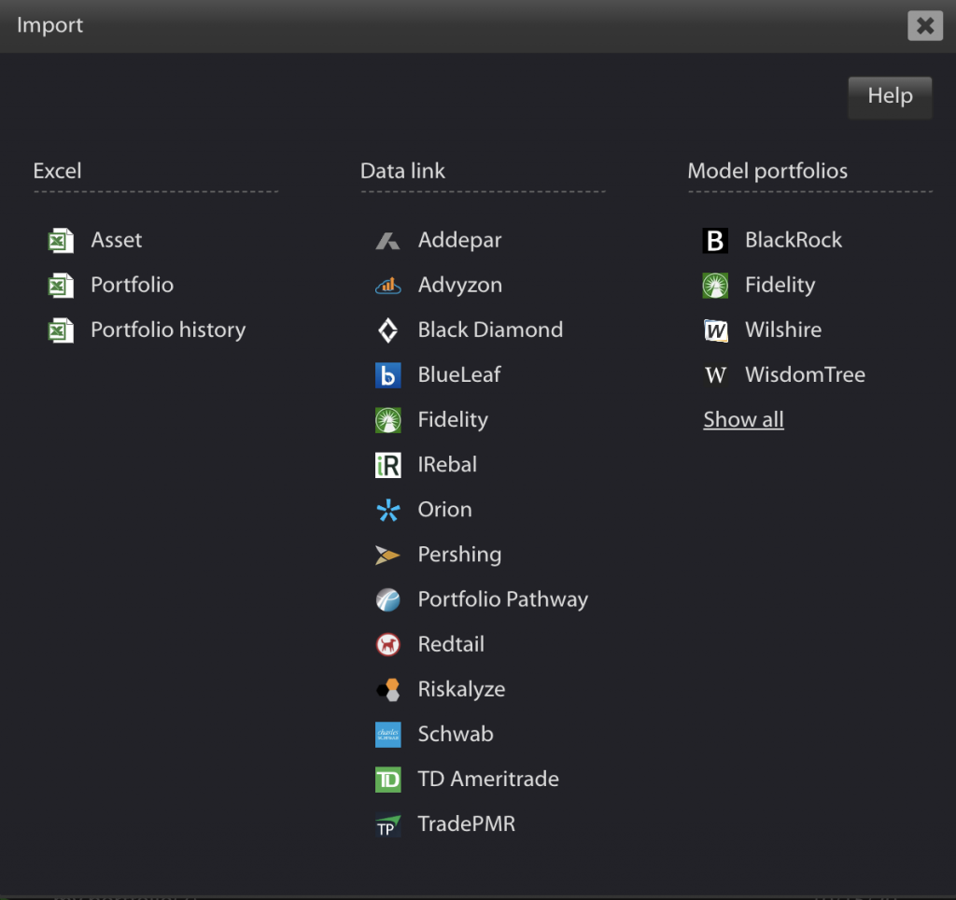Screen dimensions: 956x900
Task: Select TD Ameritrade data link
Action: click(488, 780)
